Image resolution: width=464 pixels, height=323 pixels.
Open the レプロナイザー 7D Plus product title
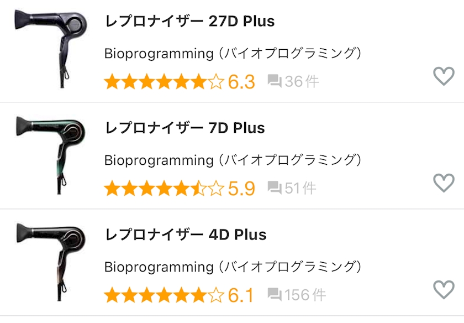(185, 128)
